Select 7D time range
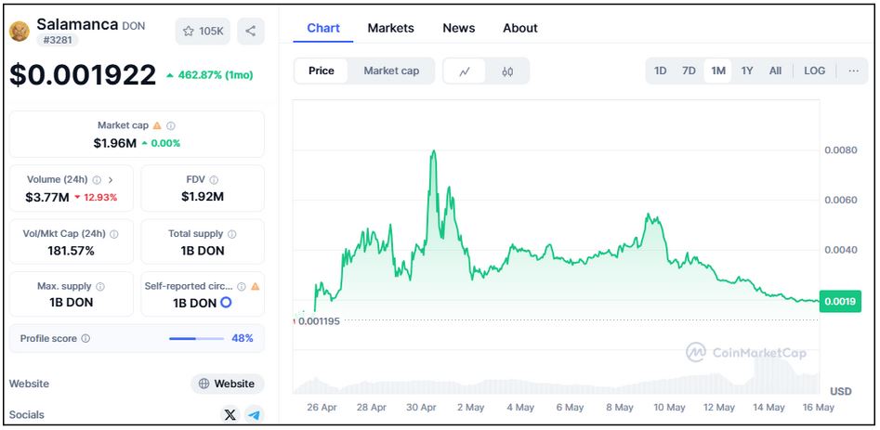 (x=689, y=71)
